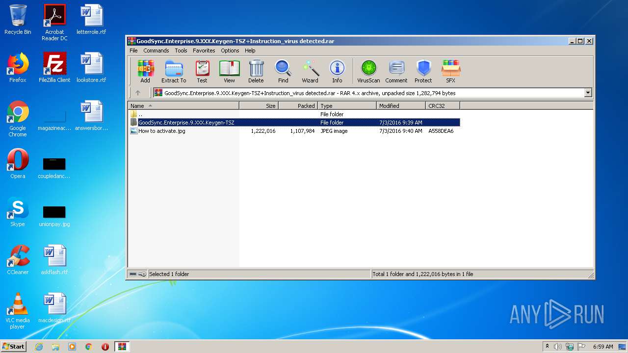Image resolution: width=628 pixels, height=353 pixels.
Task: Click the Delete trash can icon
Action: pos(256,72)
